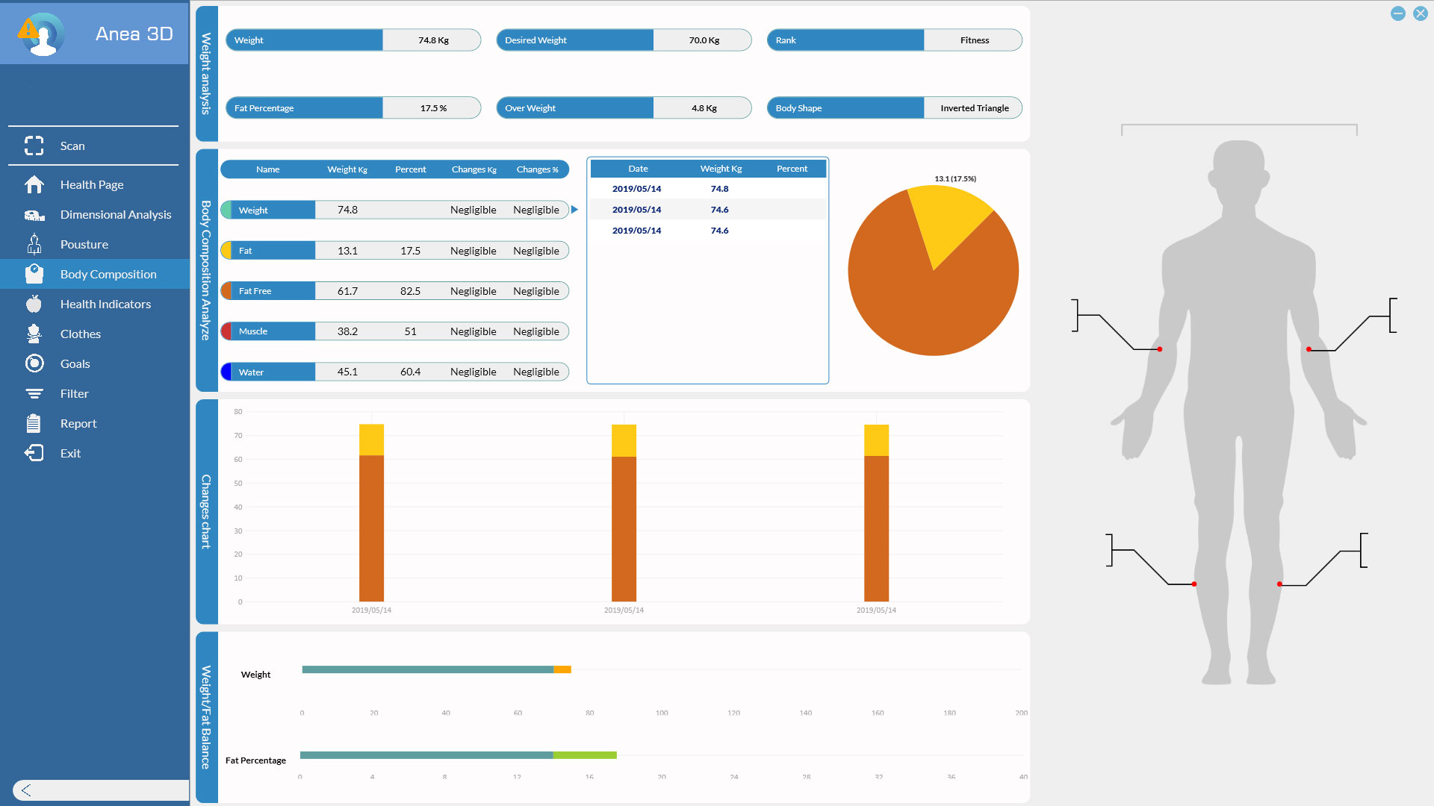Click the Health Page house icon
The image size is (1434, 806).
[x=34, y=184]
